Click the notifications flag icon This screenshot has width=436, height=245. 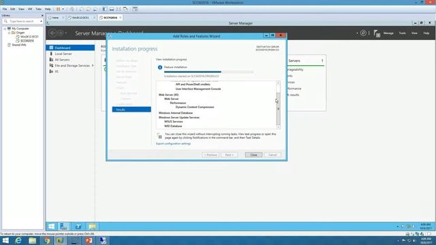coord(377,33)
